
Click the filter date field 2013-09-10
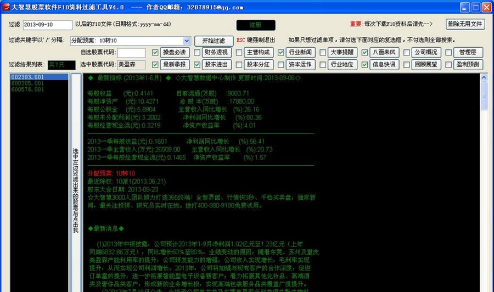click(48, 25)
